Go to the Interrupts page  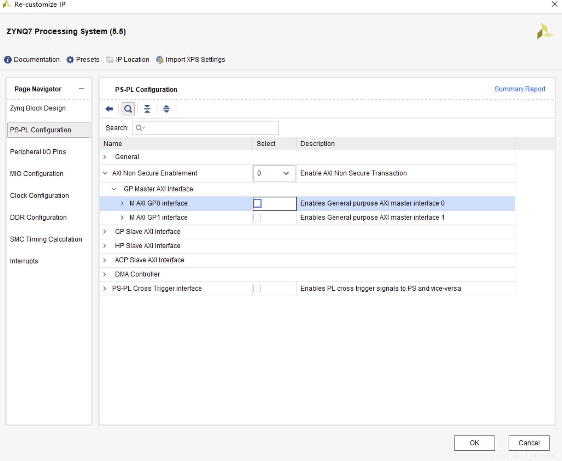(x=24, y=261)
